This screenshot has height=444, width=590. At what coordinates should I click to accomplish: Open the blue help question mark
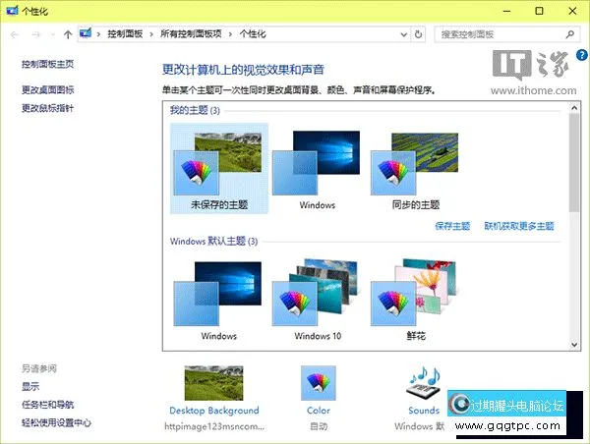(x=581, y=55)
